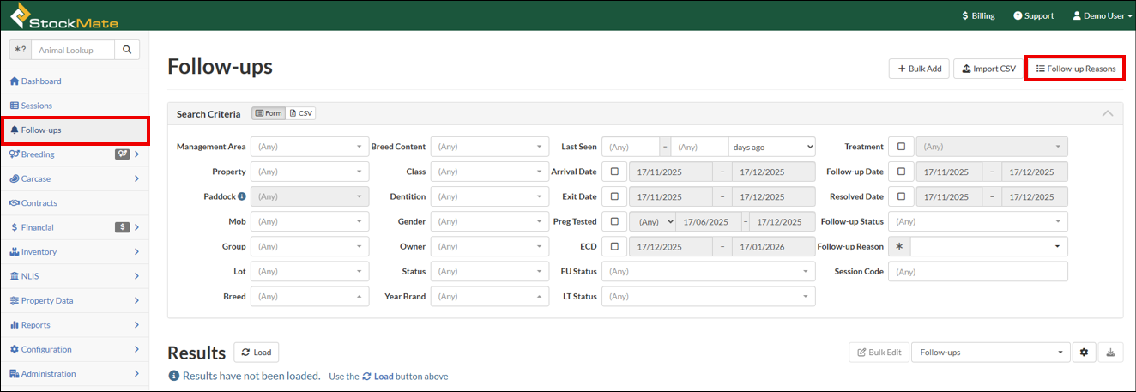Toggle the Treatment checkbox

click(x=901, y=147)
